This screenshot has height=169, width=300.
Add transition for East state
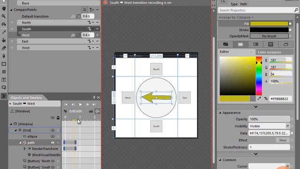coord(90,41)
